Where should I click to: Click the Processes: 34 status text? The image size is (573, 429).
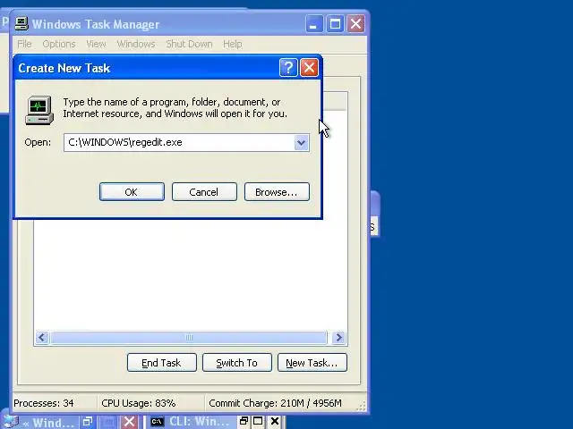[x=44, y=403]
